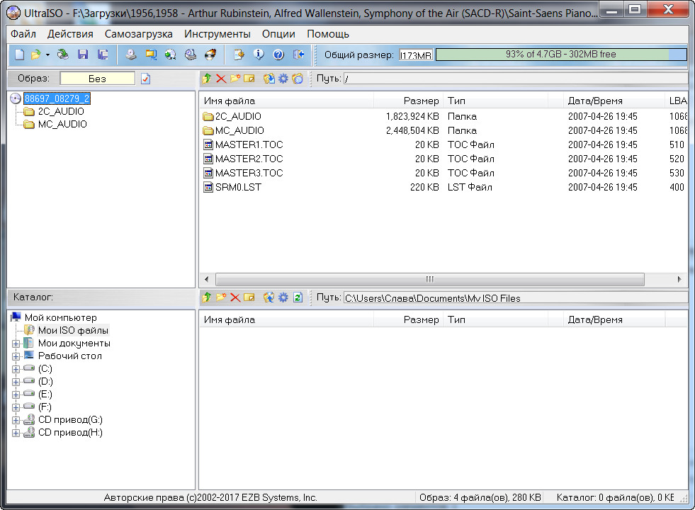Toggle the image properties checkbox icon
This screenshot has width=695, height=510.
[x=146, y=79]
